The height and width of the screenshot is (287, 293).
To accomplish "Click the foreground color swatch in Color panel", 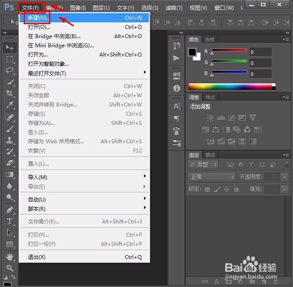I will [x=192, y=52].
